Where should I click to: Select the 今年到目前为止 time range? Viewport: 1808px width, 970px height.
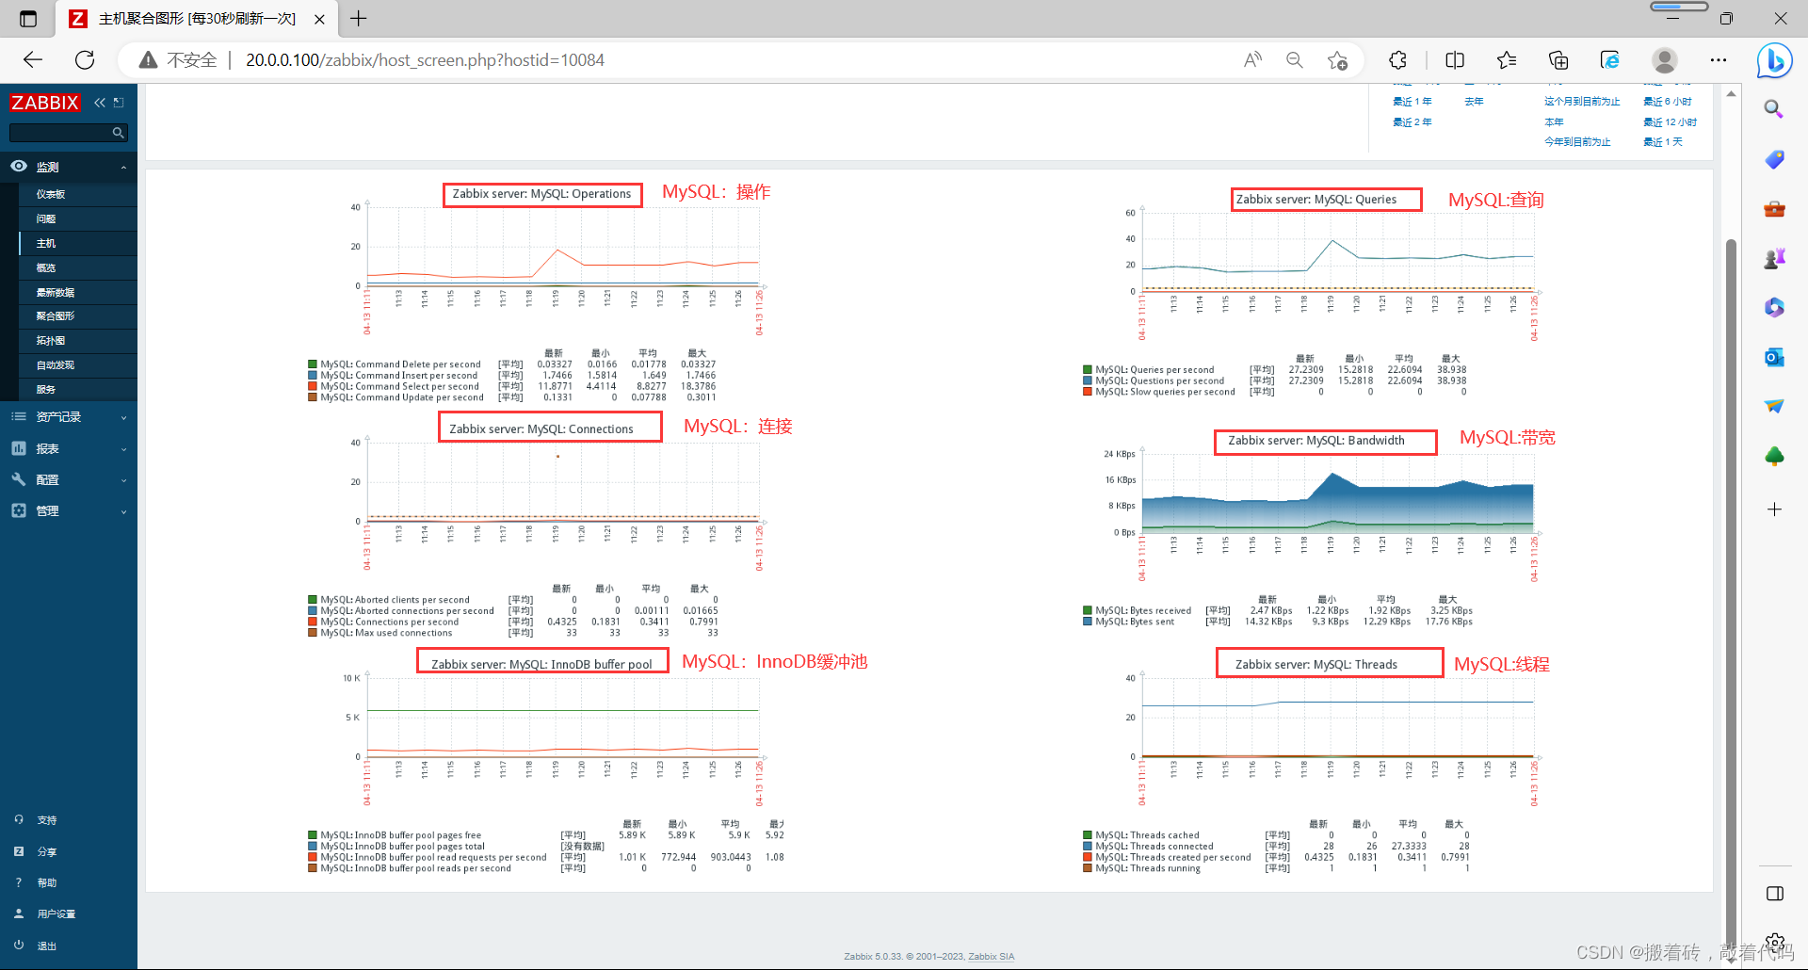click(x=1577, y=142)
